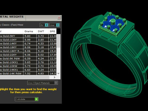Click the center prong of ring setting

[113, 22]
